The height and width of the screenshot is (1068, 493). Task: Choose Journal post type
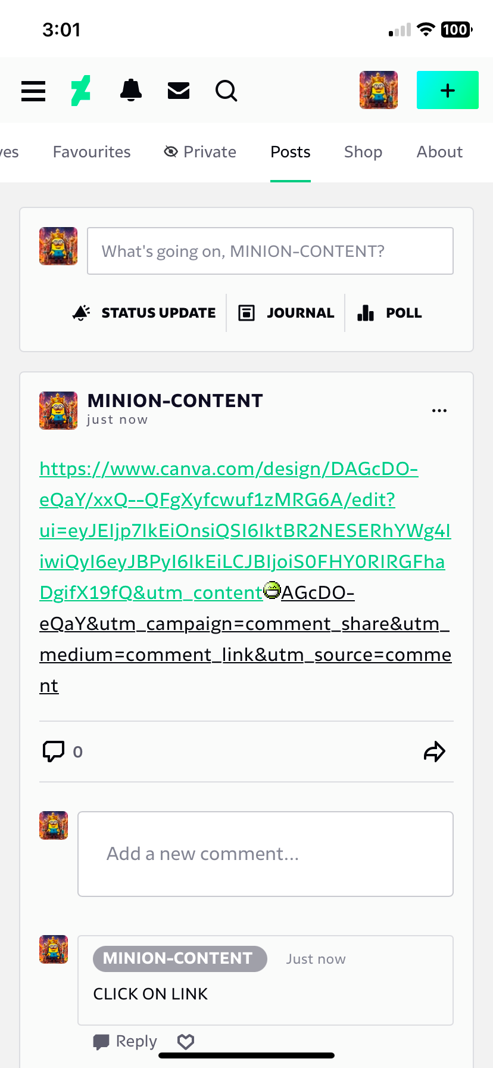pos(286,313)
